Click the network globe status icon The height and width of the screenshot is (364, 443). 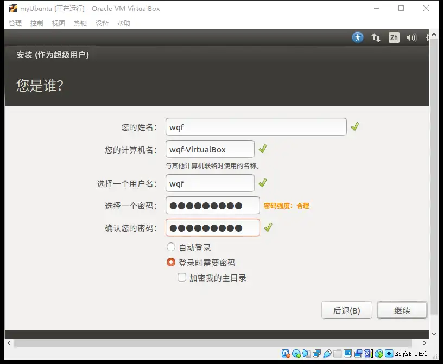point(379,354)
